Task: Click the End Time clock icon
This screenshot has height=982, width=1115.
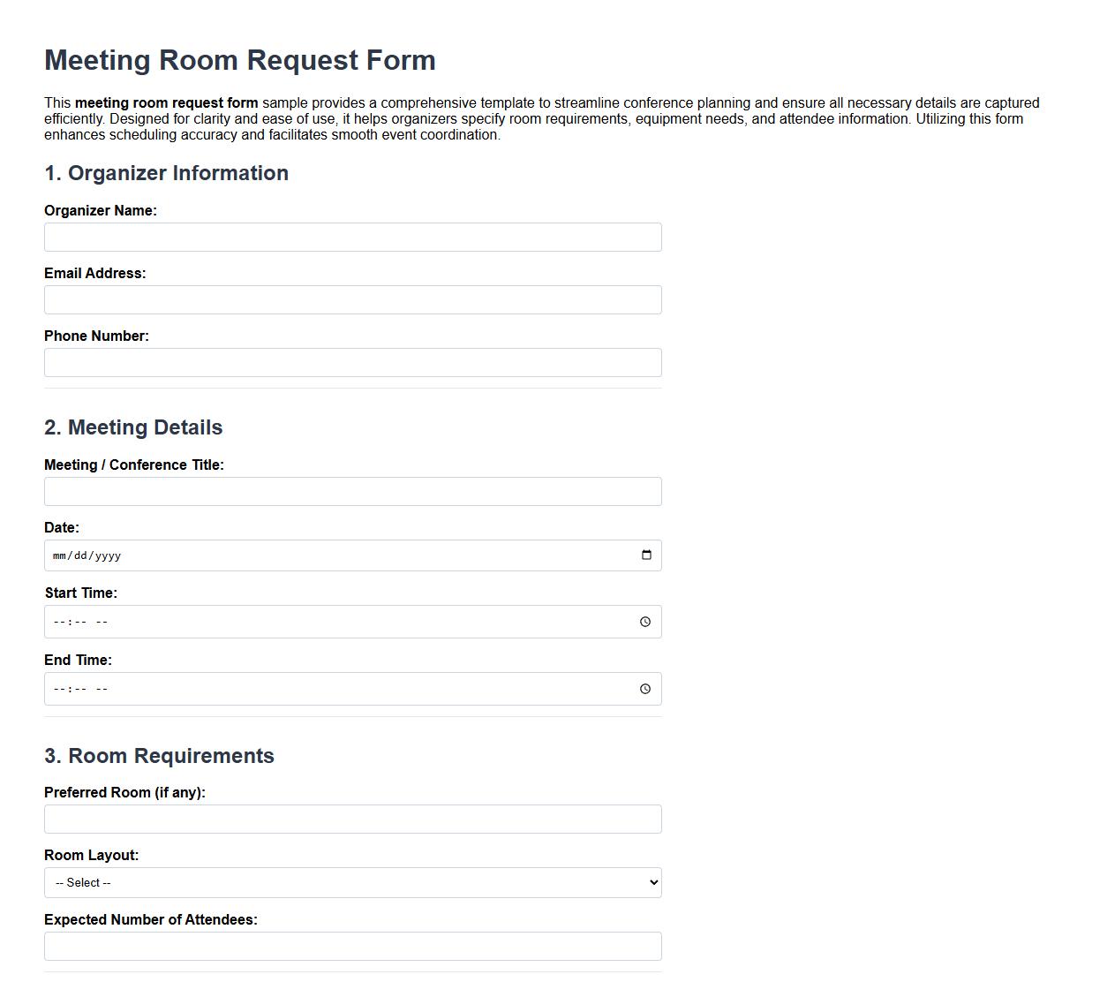Action: pyautogui.click(x=644, y=689)
